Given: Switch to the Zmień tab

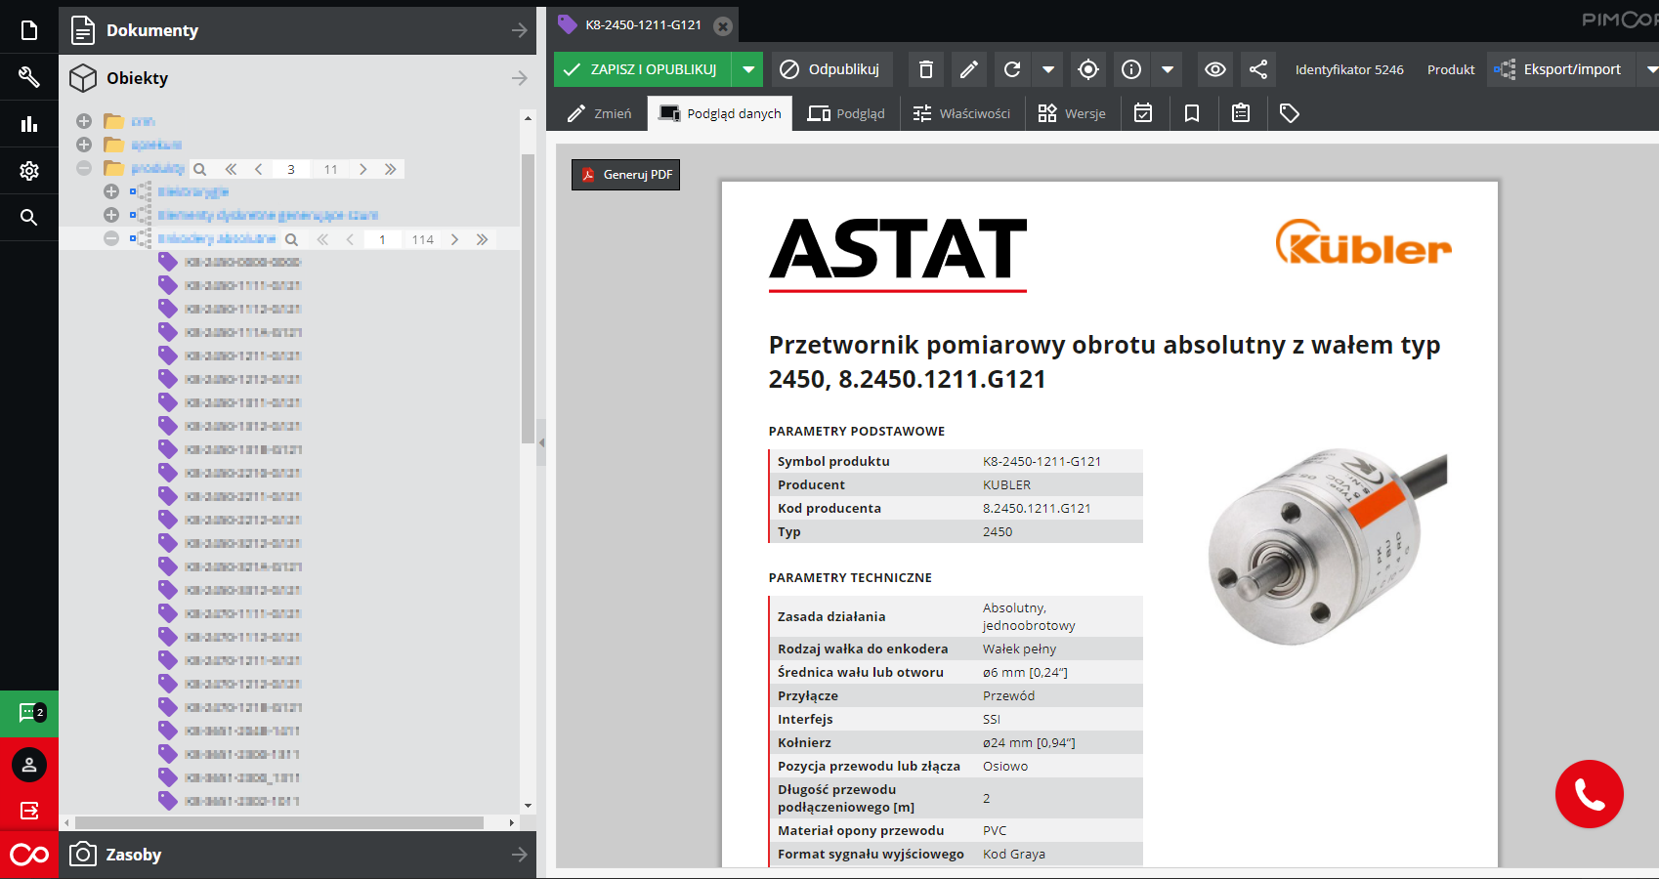Looking at the screenshot, I should pos(600,113).
